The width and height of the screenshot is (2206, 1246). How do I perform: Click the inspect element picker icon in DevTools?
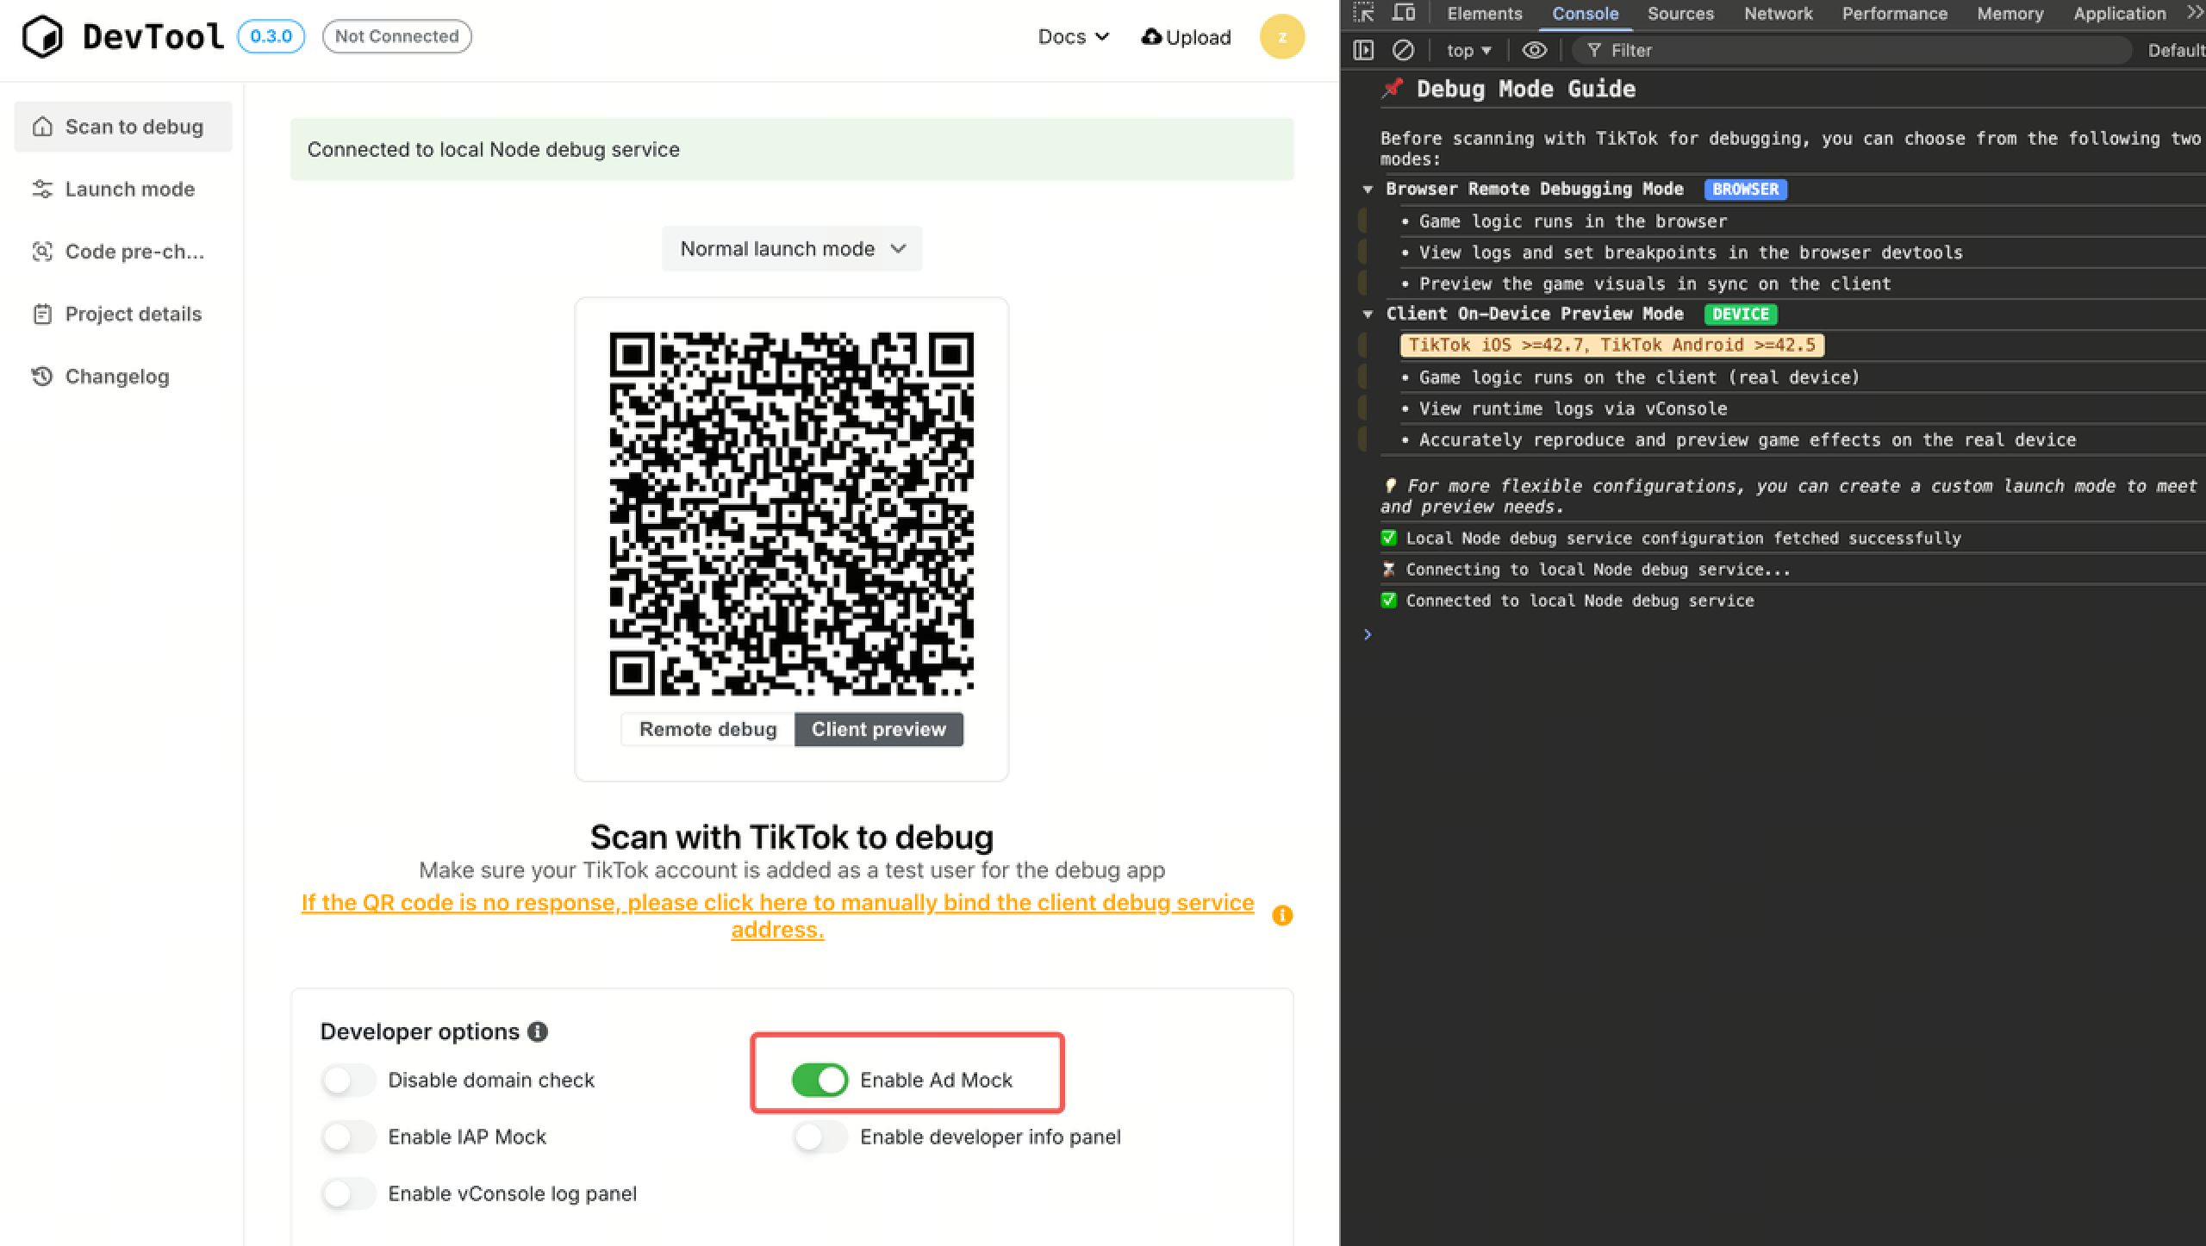click(x=1363, y=13)
